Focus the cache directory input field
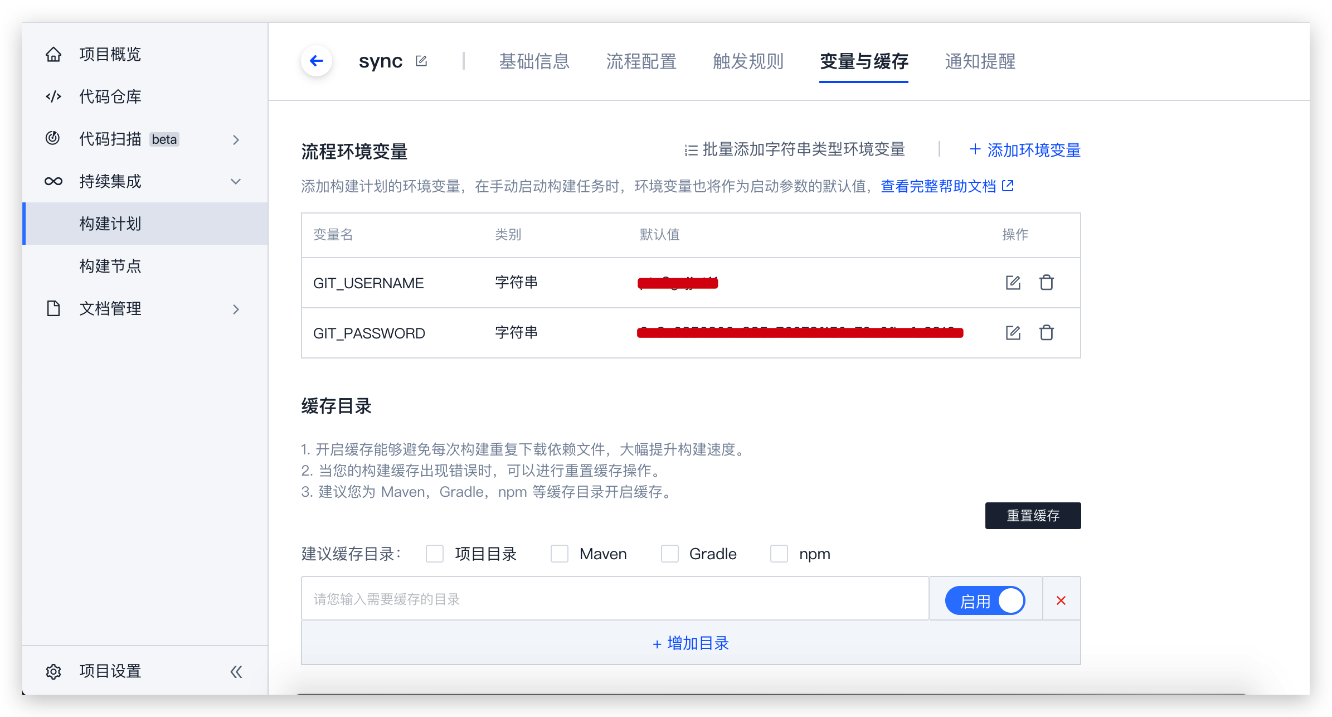 point(615,599)
